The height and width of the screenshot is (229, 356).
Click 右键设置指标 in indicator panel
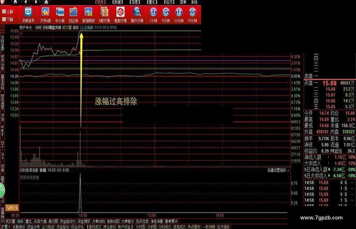click(277, 170)
